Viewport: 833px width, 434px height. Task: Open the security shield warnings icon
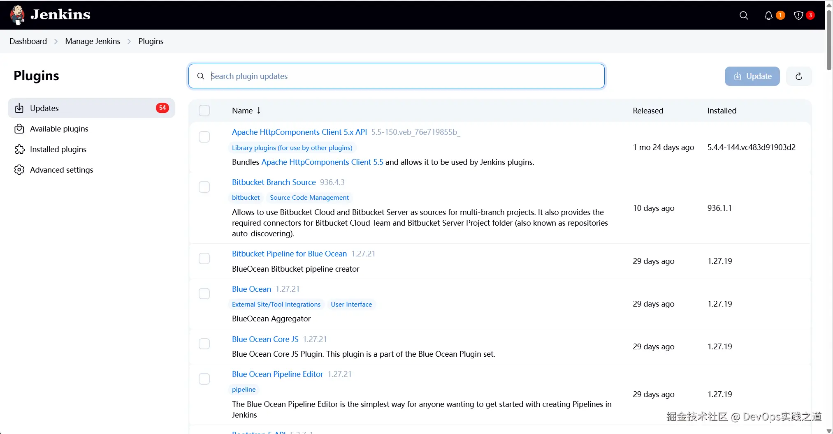798,15
